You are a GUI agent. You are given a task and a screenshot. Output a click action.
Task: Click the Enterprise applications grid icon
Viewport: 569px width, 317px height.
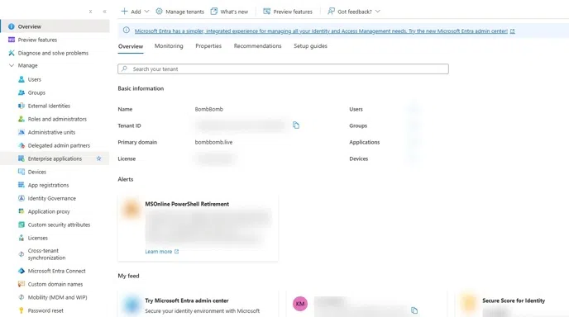pyautogui.click(x=22, y=158)
